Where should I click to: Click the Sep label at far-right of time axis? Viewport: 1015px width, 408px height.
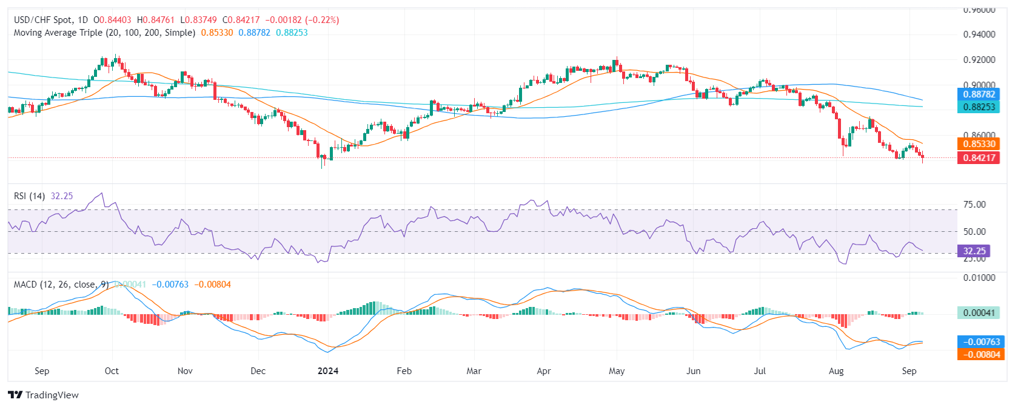tap(909, 371)
